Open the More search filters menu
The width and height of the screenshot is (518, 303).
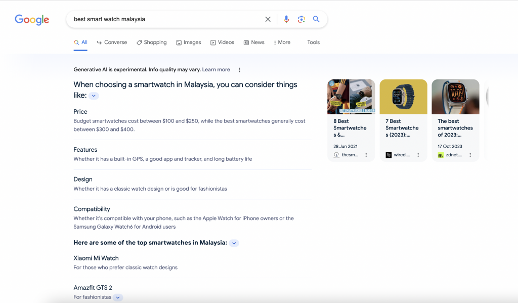282,42
